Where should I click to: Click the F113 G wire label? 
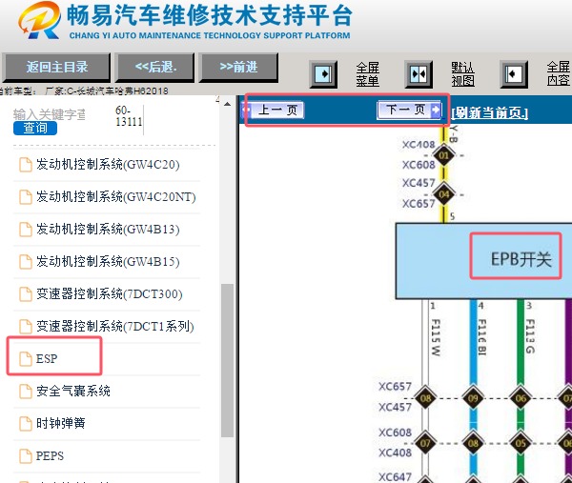pyautogui.click(x=530, y=336)
